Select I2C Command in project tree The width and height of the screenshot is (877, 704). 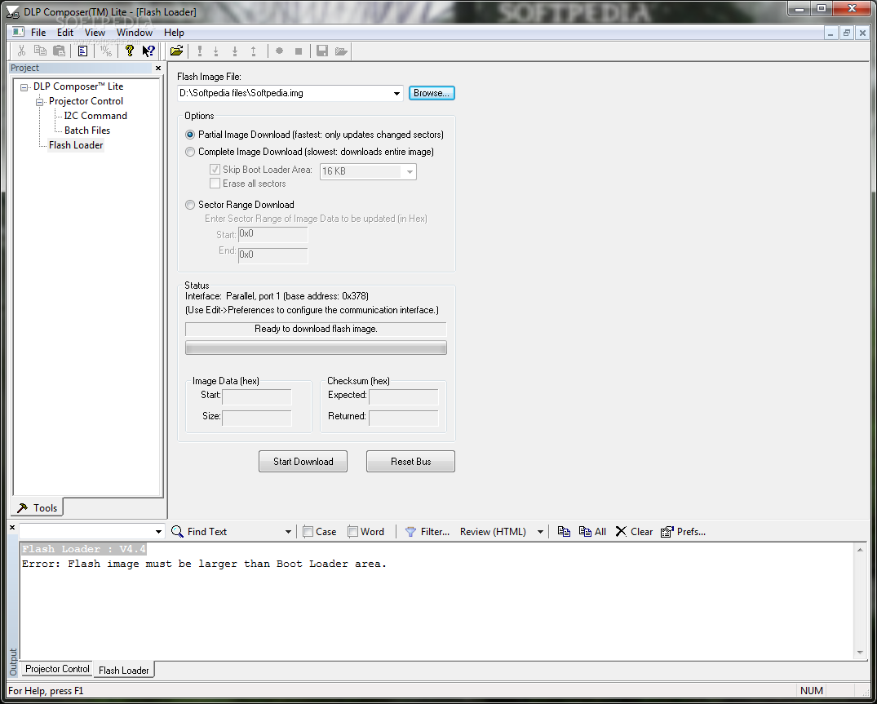(95, 116)
